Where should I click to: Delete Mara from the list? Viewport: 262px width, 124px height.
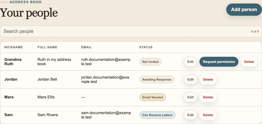(208, 97)
